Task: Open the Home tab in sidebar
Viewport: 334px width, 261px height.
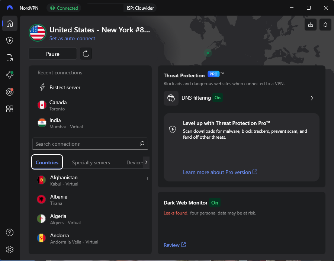Action: (x=10, y=23)
